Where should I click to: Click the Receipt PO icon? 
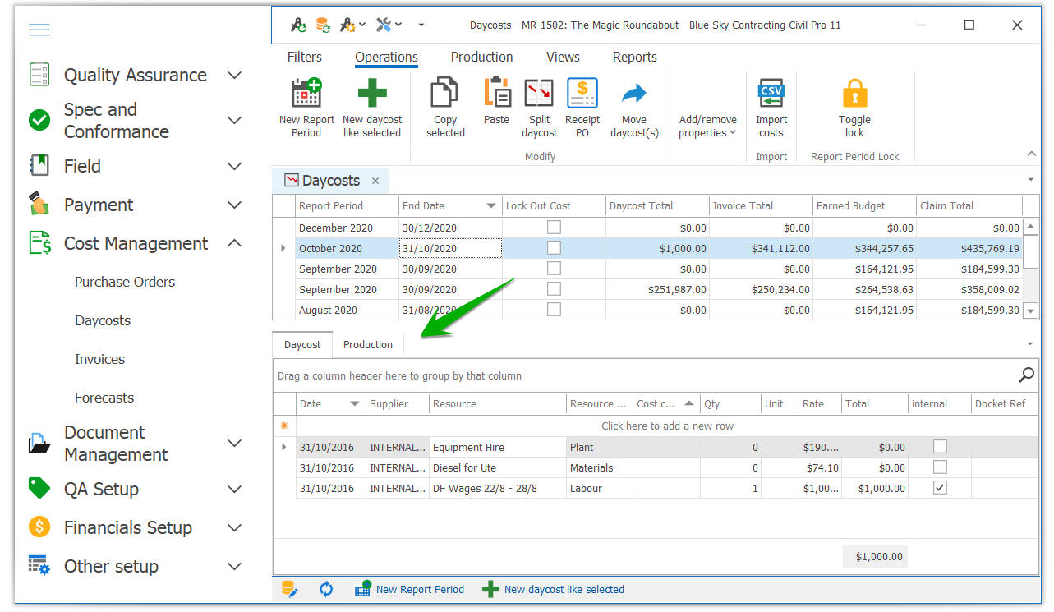[x=582, y=93]
